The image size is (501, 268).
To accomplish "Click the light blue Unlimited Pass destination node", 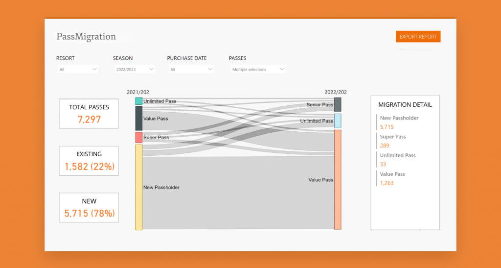I will (338, 121).
